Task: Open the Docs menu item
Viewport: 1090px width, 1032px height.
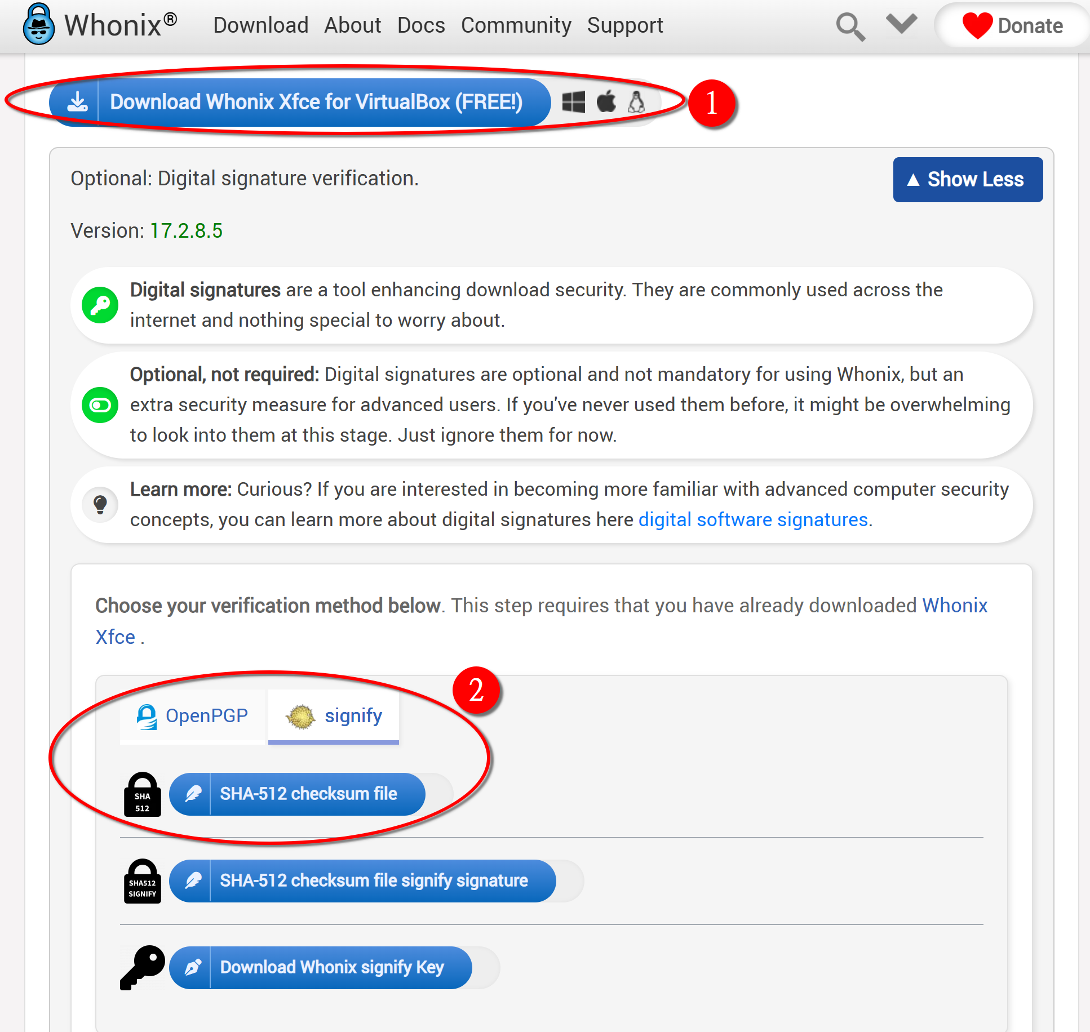Action: coord(421,25)
